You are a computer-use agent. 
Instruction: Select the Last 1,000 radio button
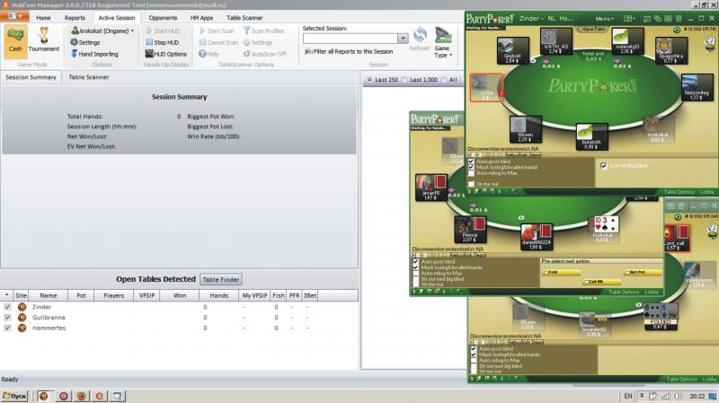tap(404, 80)
